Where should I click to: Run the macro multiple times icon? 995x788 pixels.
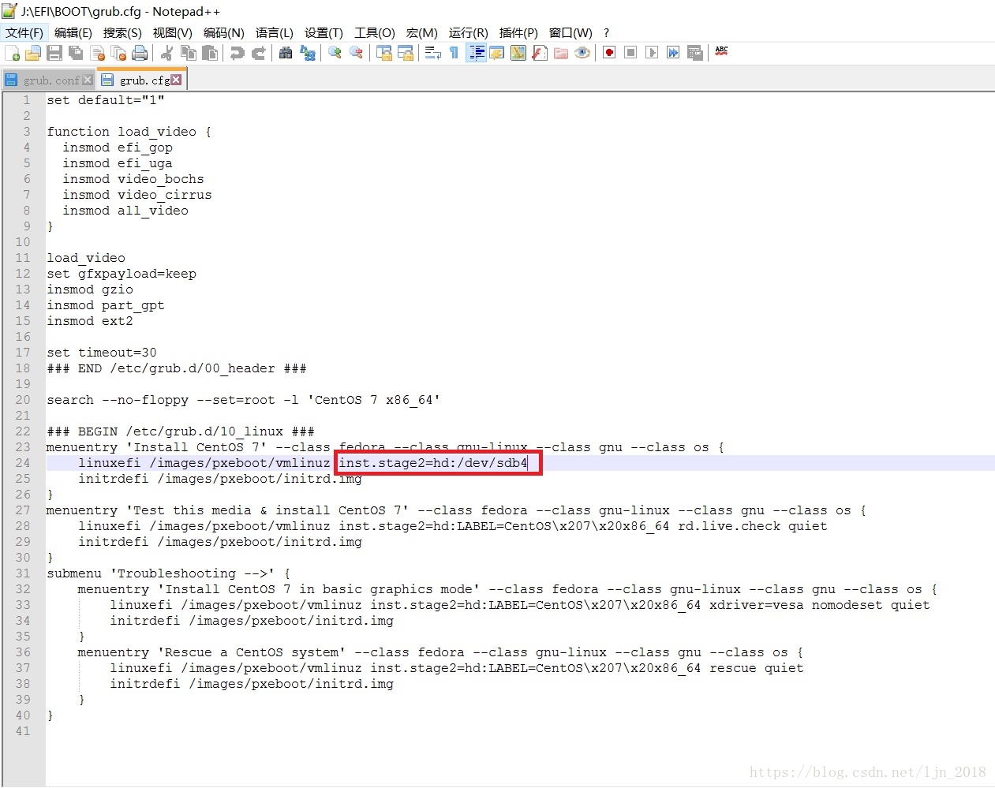tap(673, 53)
